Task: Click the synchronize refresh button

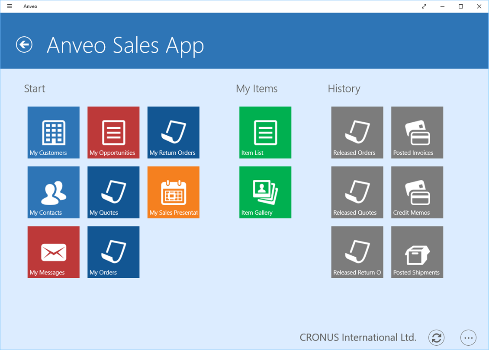Action: click(x=436, y=337)
